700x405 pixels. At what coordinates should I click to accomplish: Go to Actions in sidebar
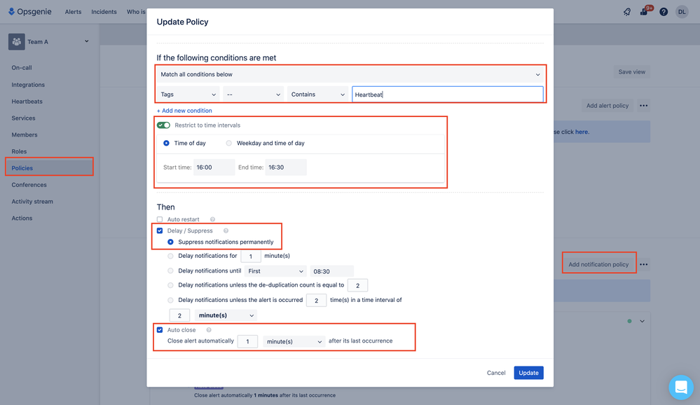pos(22,219)
